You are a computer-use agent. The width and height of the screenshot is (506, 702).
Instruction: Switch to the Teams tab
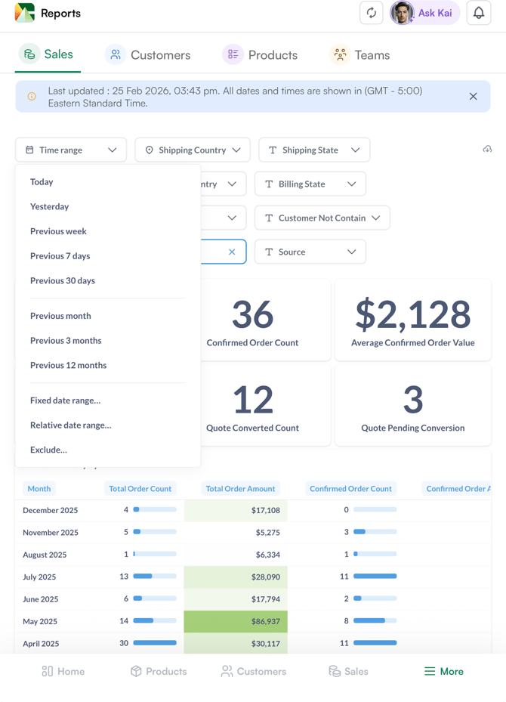coord(360,55)
